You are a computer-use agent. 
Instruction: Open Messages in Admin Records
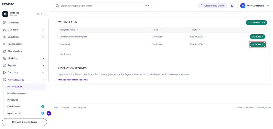click(13, 100)
